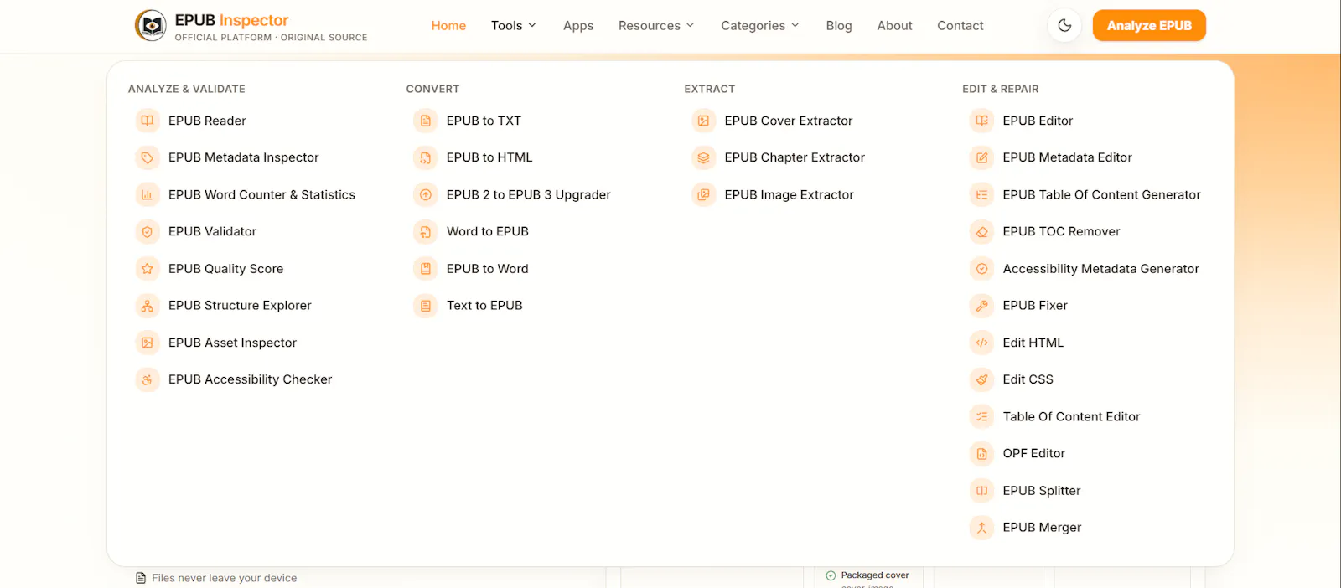
Task: Click the EPUB 3 Upgrader arrow icon
Action: [426, 194]
